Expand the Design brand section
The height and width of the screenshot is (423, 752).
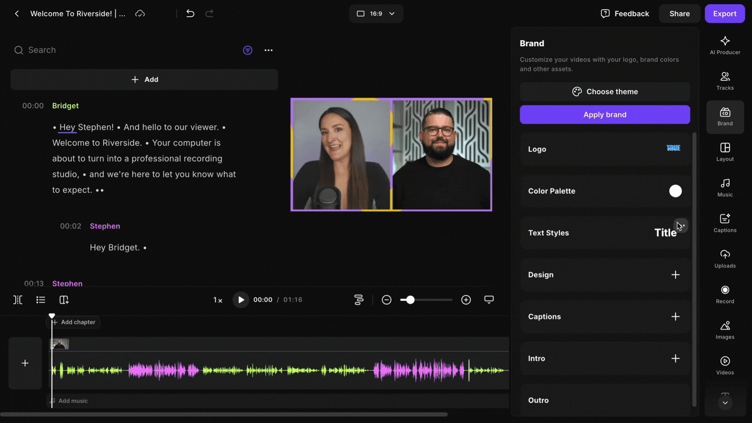tap(675, 275)
